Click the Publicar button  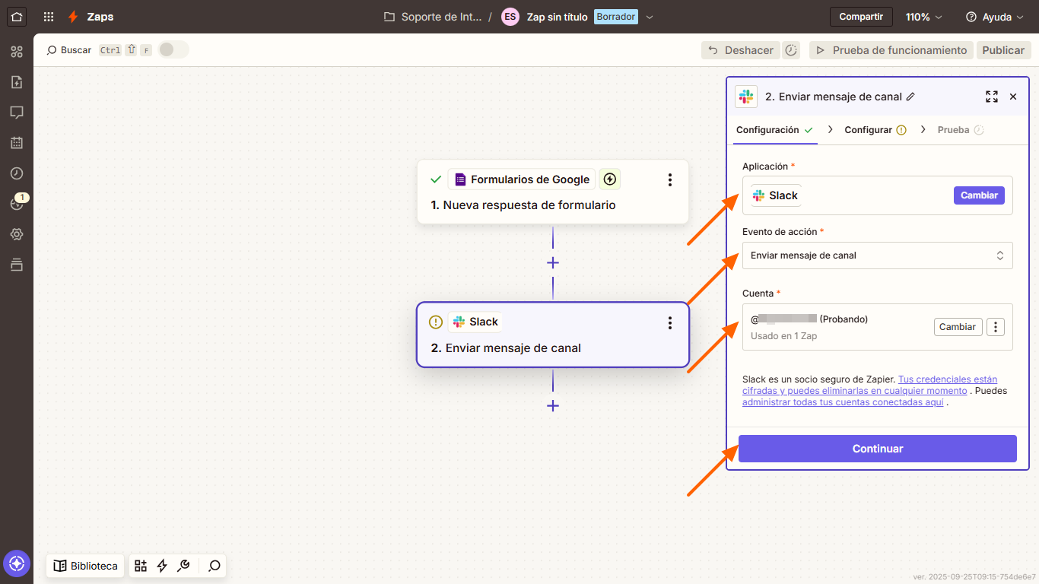tap(1003, 49)
